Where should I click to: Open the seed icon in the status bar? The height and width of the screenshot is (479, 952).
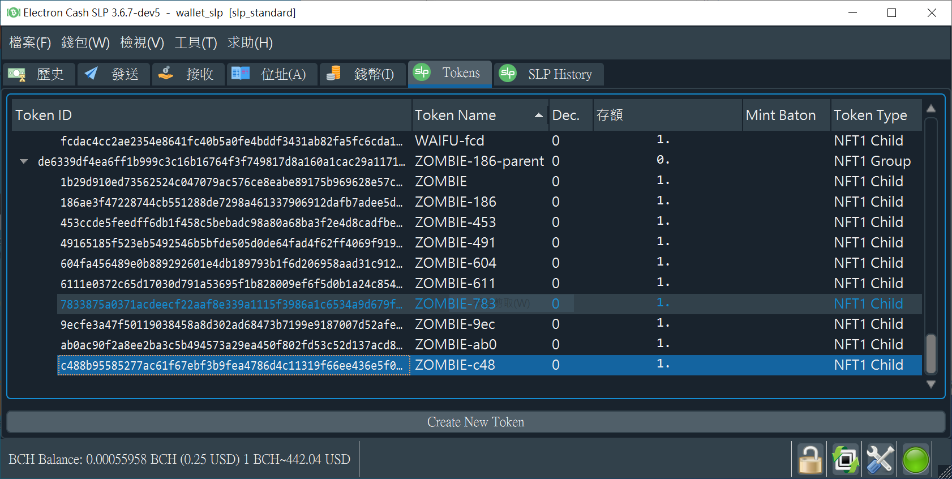845,459
